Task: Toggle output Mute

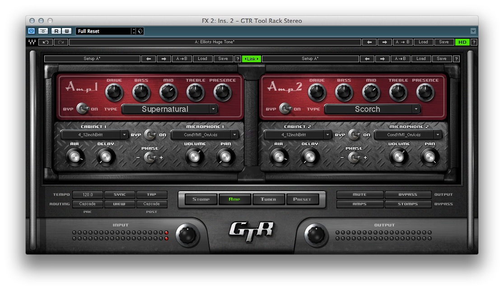Action: pyautogui.click(x=359, y=195)
